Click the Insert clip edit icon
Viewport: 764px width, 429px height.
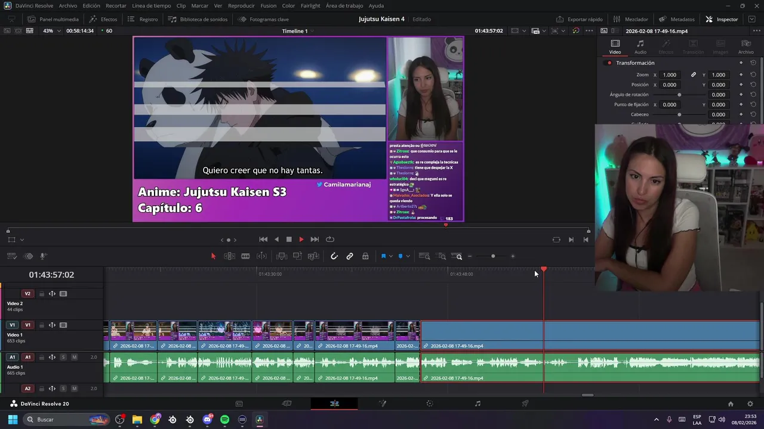[x=282, y=256]
